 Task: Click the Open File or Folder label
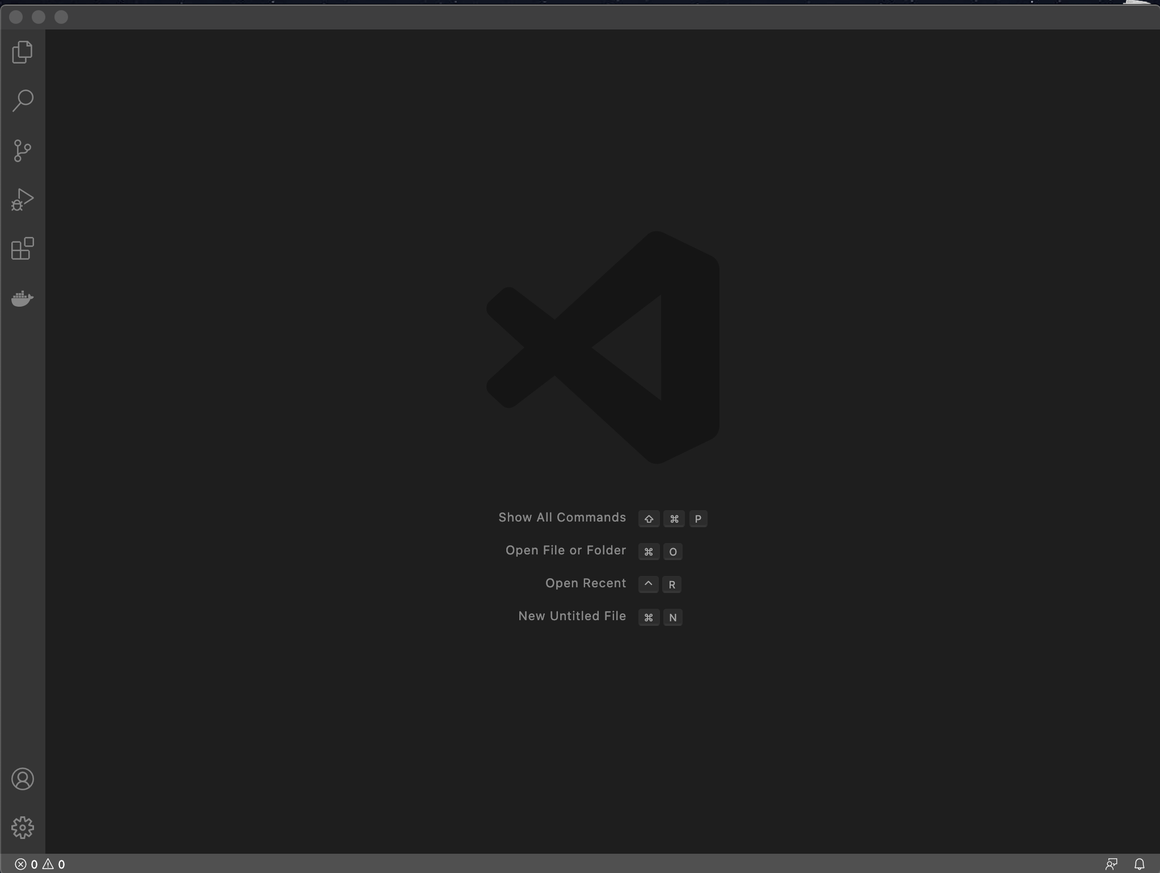click(566, 550)
